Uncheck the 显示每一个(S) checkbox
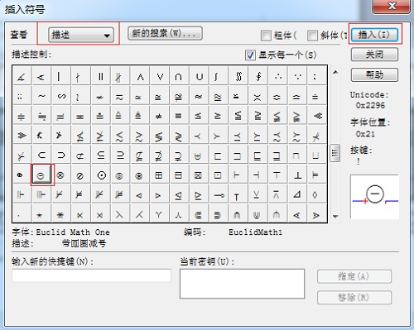 click(250, 55)
